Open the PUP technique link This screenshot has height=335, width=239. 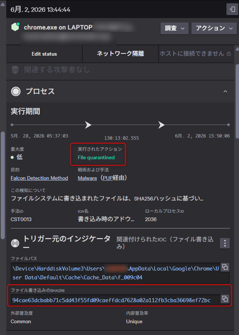pos(108,178)
